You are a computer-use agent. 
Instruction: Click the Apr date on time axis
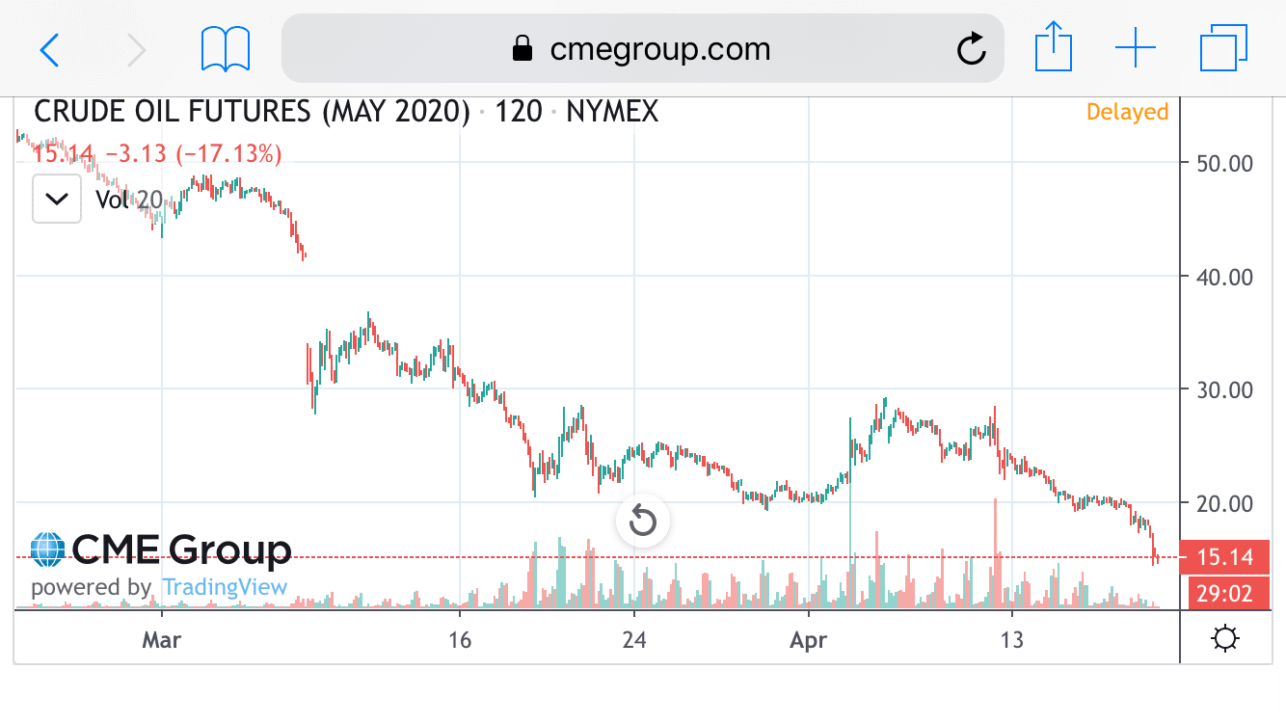pos(808,640)
